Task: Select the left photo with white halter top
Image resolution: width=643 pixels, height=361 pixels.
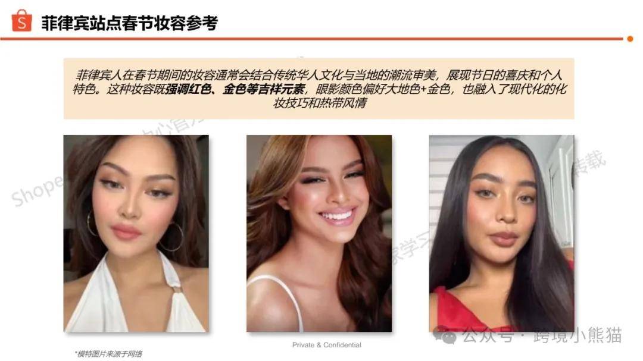Action: point(136,233)
